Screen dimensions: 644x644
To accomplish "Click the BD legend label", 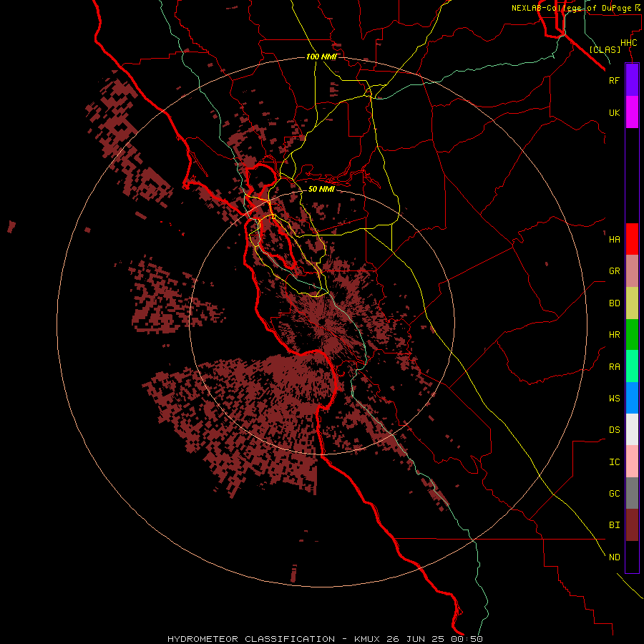I will click(614, 303).
